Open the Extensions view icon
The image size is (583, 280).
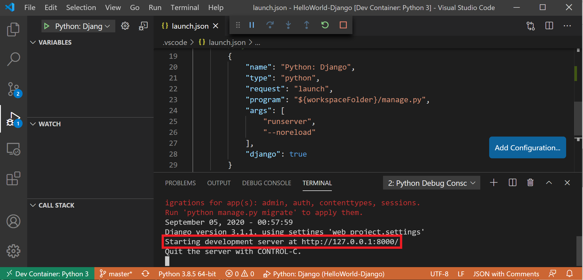[x=13, y=178]
